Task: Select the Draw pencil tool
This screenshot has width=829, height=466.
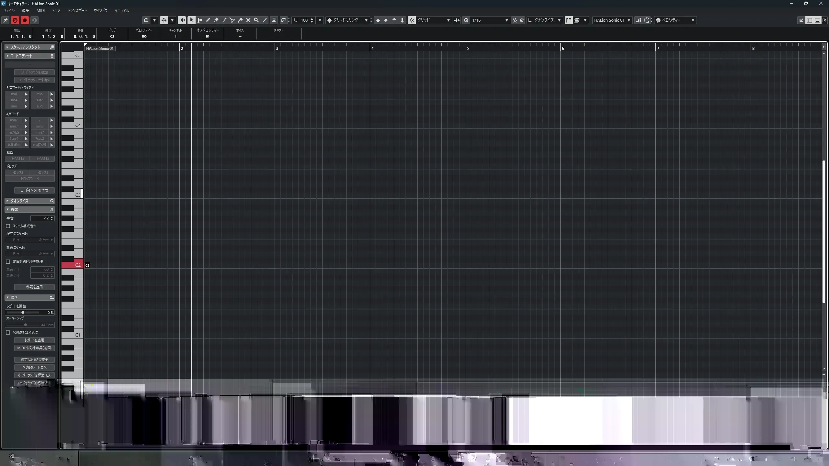Action: 208,20
